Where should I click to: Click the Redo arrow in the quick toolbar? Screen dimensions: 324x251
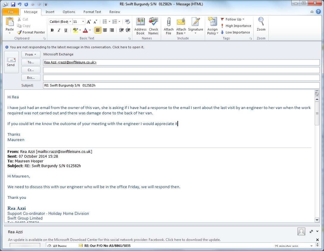26,4
